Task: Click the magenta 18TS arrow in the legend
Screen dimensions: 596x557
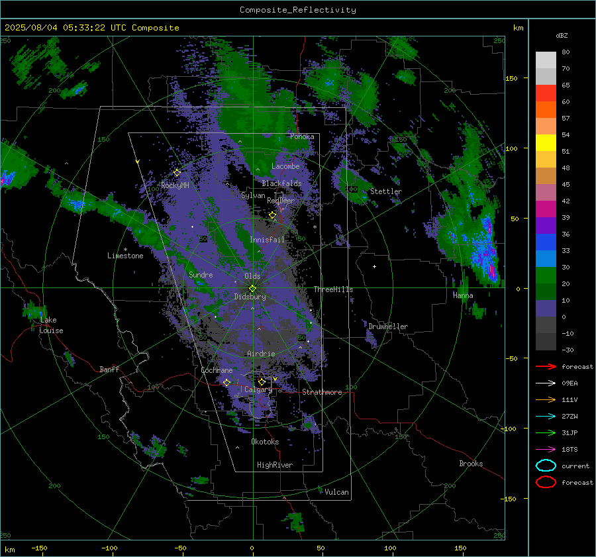Action: (546, 450)
